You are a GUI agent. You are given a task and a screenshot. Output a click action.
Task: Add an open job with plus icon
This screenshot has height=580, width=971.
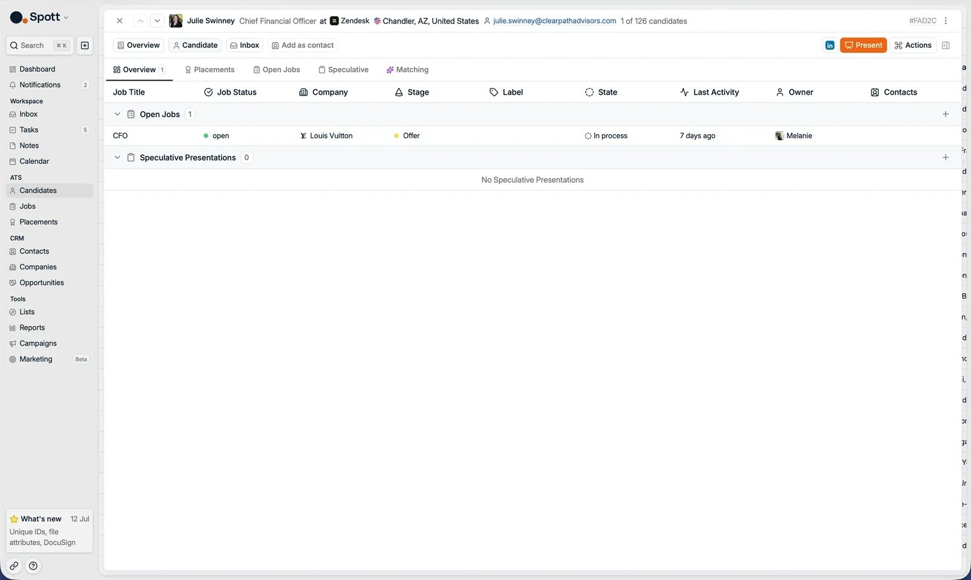[x=946, y=114]
